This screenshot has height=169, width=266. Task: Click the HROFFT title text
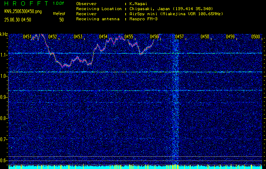pos(26,3)
